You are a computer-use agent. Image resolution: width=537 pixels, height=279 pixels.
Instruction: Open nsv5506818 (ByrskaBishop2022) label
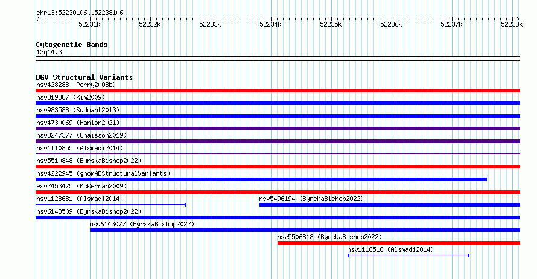pos(329,237)
